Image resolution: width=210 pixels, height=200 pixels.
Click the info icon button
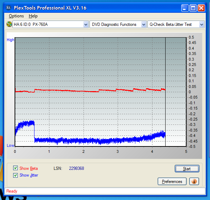(194, 181)
